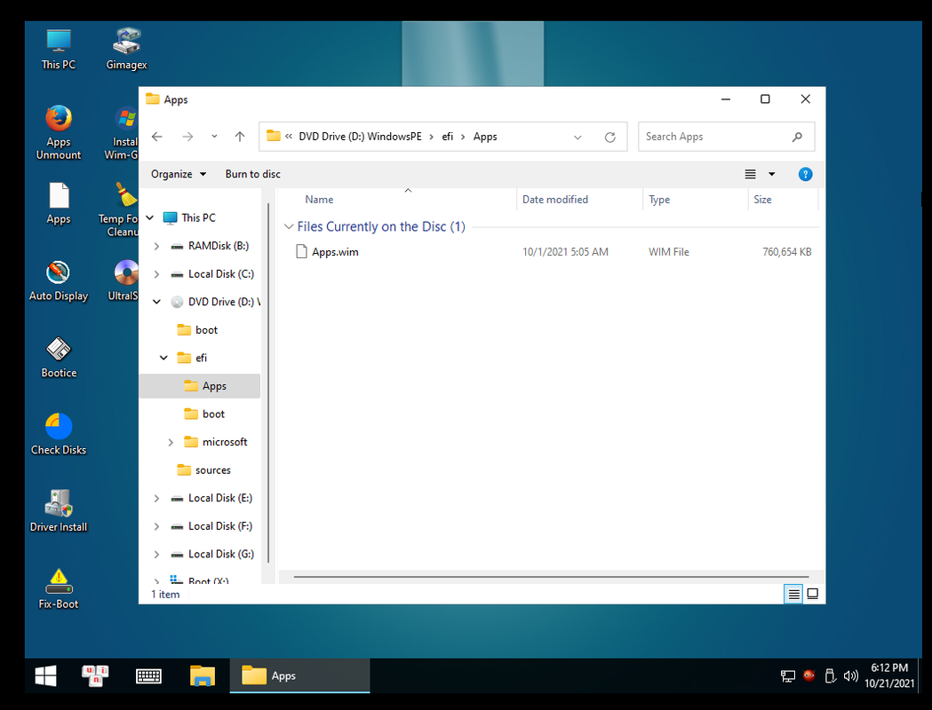Open the Organize dropdown menu
932x710 pixels.
pyautogui.click(x=179, y=174)
